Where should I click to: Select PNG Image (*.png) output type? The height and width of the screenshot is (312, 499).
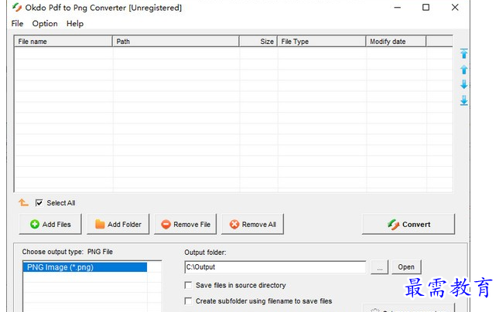pos(85,267)
